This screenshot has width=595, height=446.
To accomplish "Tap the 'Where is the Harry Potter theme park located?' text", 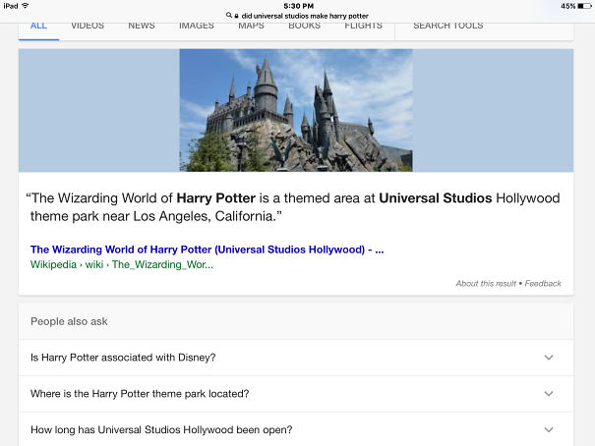I will 140,394.
